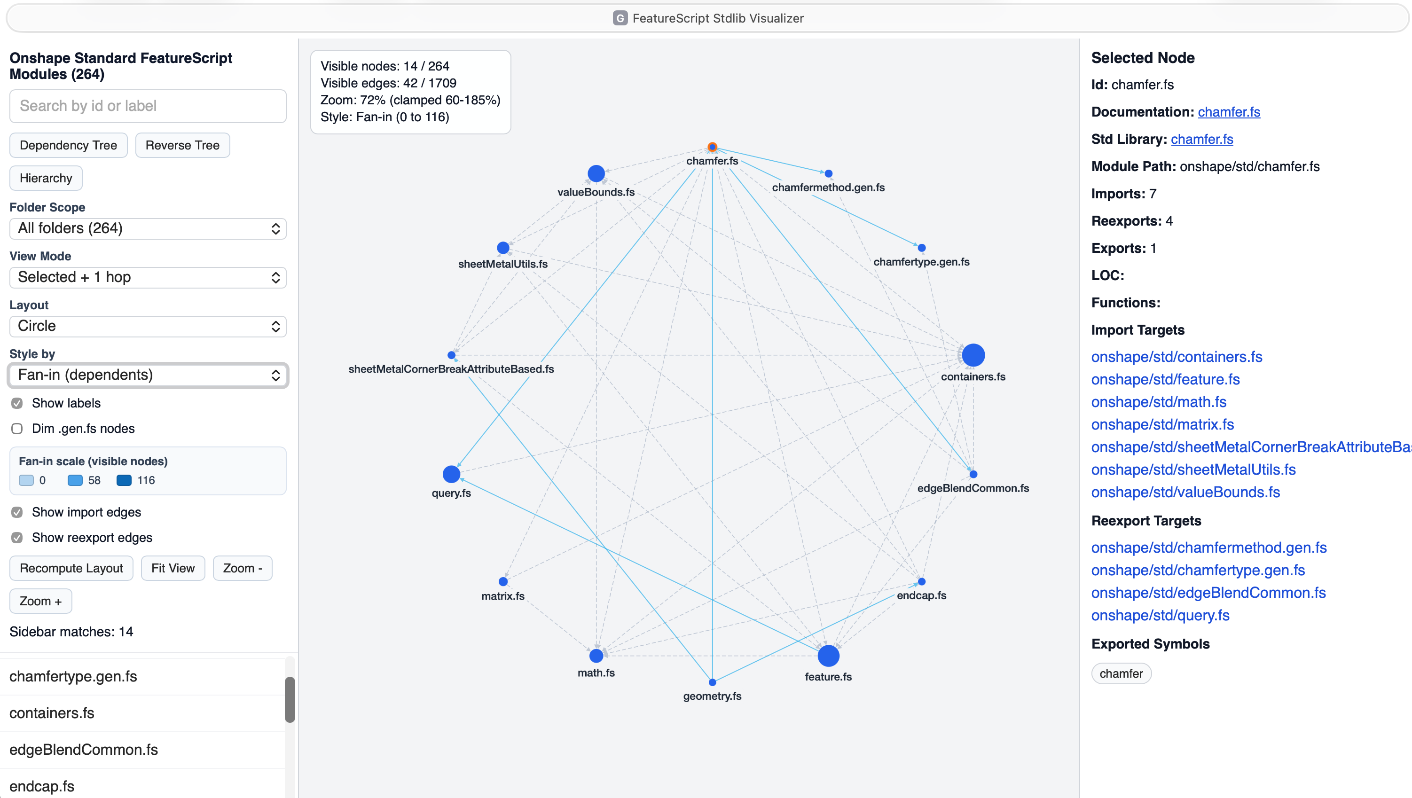Click the highlighted chamfer.fs node
This screenshot has width=1412, height=798.
click(712, 147)
